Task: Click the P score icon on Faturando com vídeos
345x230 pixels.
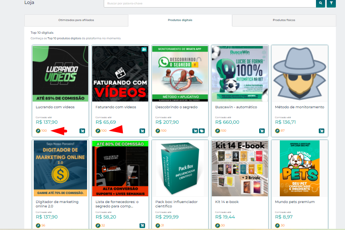Action: pos(98,131)
